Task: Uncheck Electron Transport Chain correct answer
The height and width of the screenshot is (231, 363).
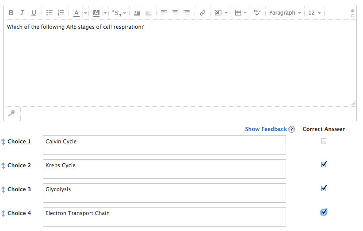Action: tap(324, 212)
